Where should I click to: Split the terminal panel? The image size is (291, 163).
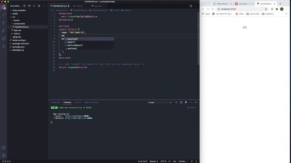[181, 102]
